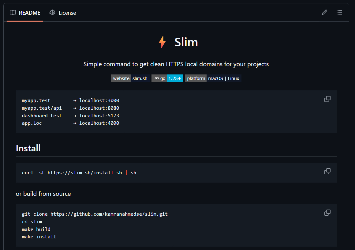Screen dimensions: 355x250
Task: Click the lightning bolt Slim logo
Action: point(162,42)
